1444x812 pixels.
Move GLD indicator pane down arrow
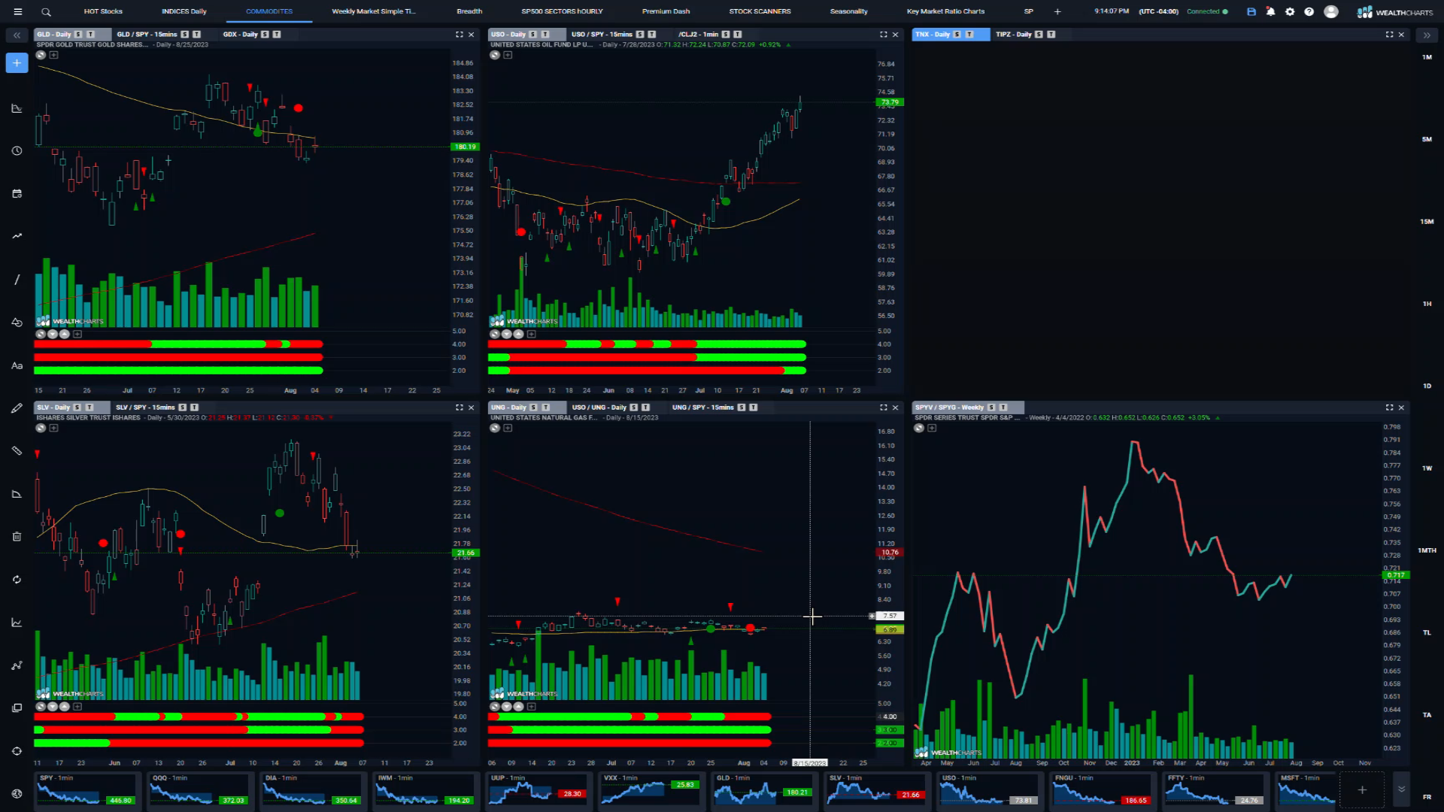[53, 334]
